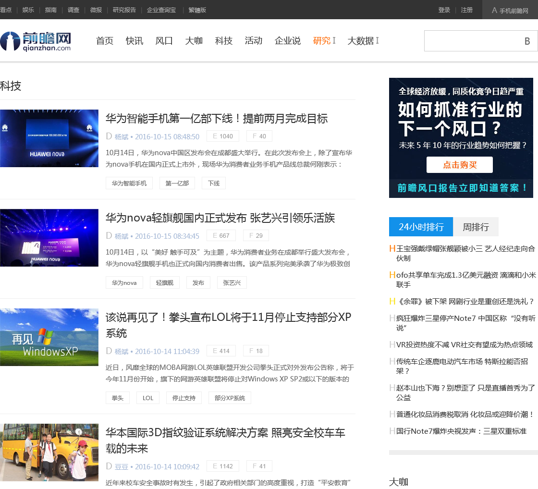The height and width of the screenshot is (489, 538).
Task: Open 研究报告 in the top bar
Action: click(124, 10)
